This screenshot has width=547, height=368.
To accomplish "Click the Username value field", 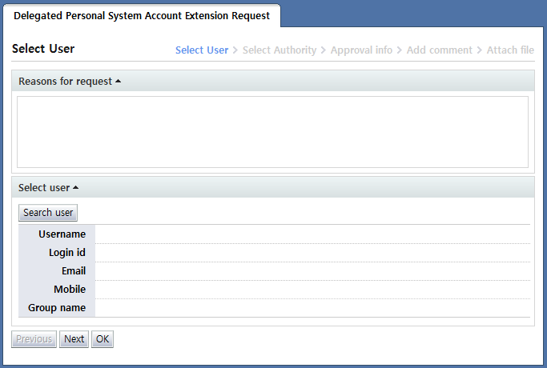I will pyautogui.click(x=312, y=234).
